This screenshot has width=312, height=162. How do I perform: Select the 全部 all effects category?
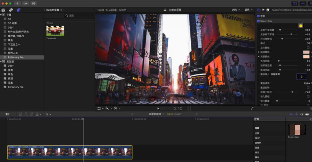(x=257, y=133)
